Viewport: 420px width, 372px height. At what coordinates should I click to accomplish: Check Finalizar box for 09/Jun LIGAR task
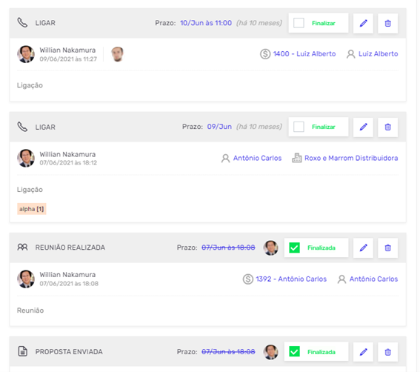click(x=299, y=127)
